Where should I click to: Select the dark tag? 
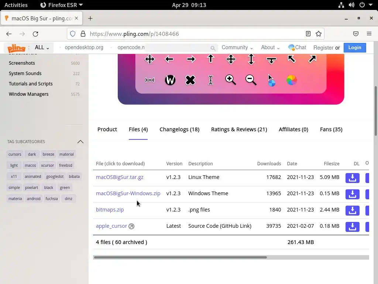pos(32,154)
